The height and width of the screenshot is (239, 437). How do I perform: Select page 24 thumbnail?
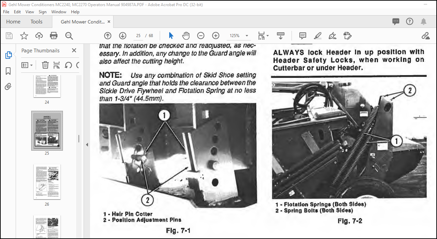coord(47,86)
